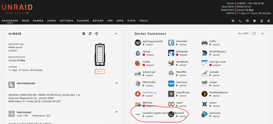Click the QDirStat folder icon
The width and height of the screenshot is (273, 124).
click(x=138, y=104)
